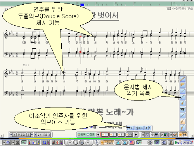Image resolution: width=194 pixels, height=146 pixels.
Task: Toggle the LED beside the printer icon
Action: [13, 142]
